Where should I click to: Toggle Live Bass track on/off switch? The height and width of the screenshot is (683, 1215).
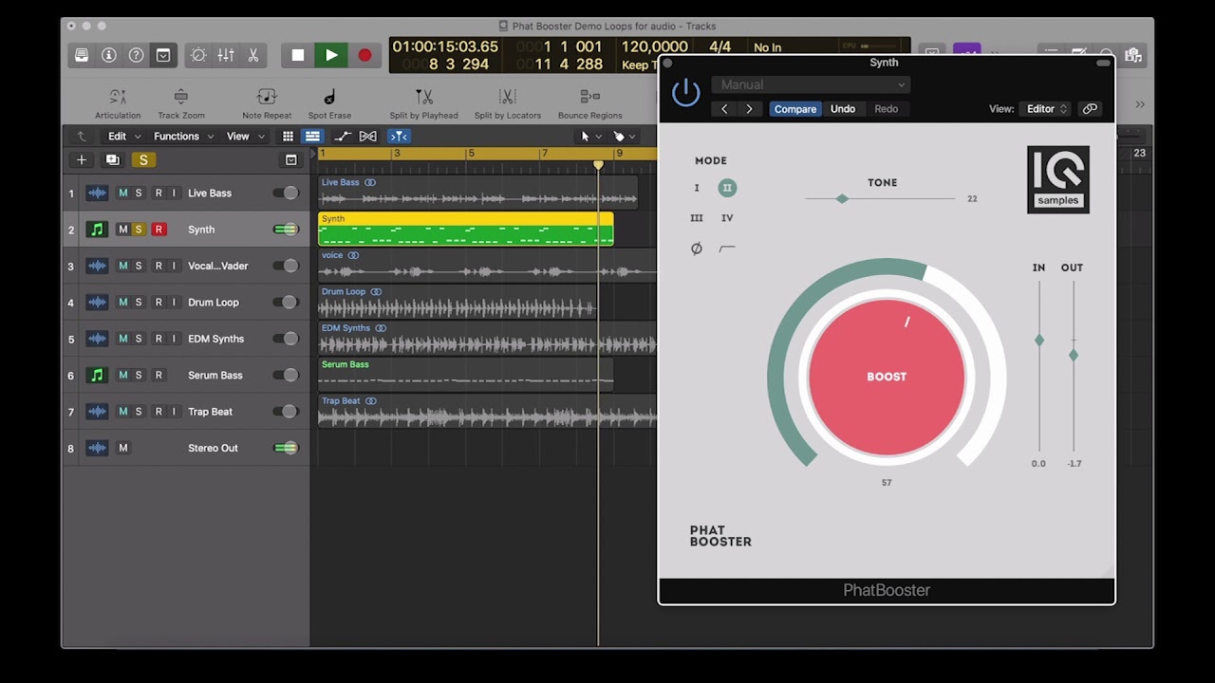[286, 194]
